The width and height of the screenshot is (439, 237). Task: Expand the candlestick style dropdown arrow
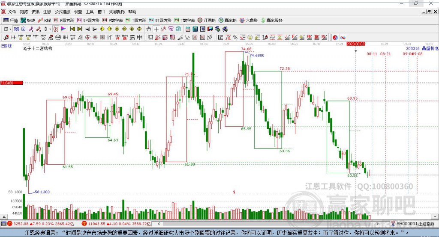coord(50,29)
